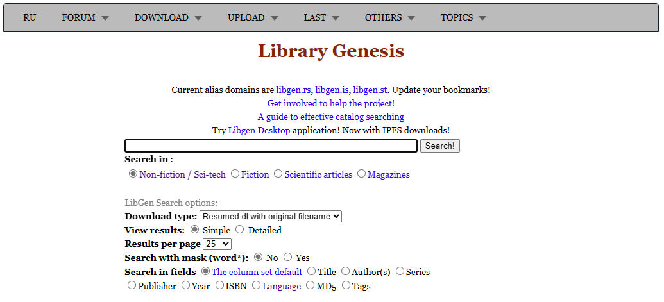This screenshot has width=664, height=302.
Task: Enable Detailed view results
Action: [240, 230]
